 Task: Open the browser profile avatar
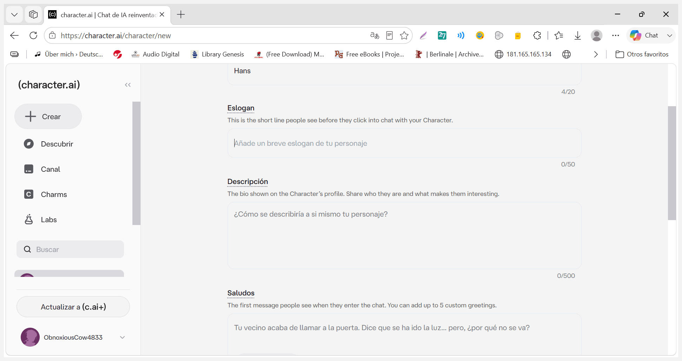click(x=597, y=35)
